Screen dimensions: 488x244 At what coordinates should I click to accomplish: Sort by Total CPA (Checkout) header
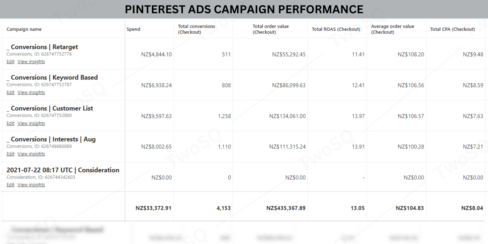[452, 29]
